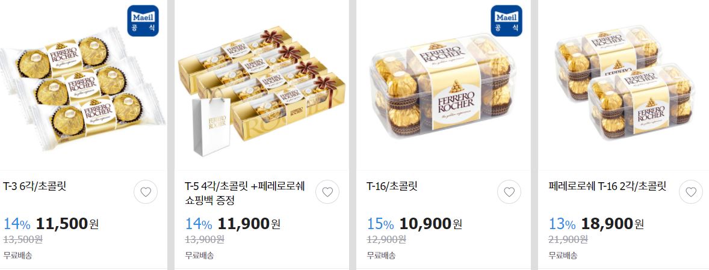Click the 10,900원 price
The height and width of the screenshot is (270, 709).
tap(430, 223)
